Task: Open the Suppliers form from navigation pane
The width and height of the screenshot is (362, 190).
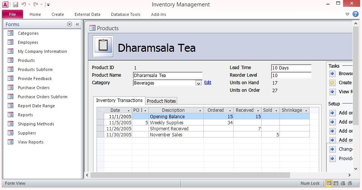Action: 27,133
